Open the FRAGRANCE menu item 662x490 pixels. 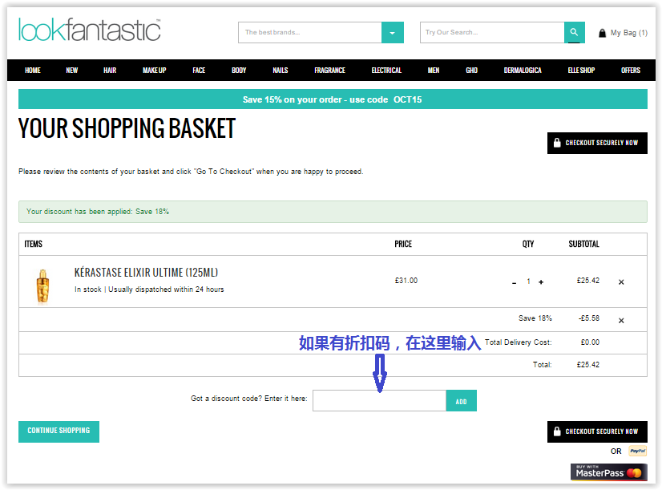329,70
